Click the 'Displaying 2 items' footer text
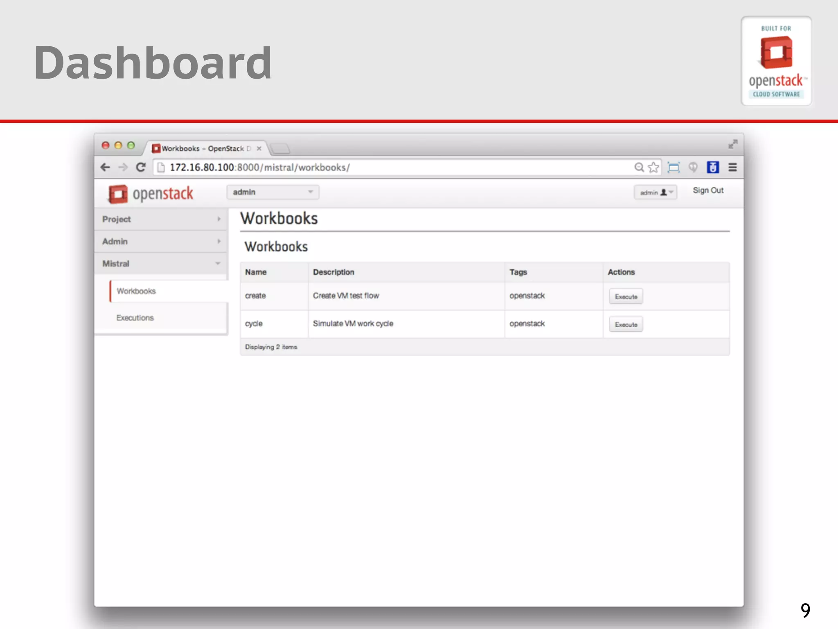The width and height of the screenshot is (838, 629). pyautogui.click(x=271, y=347)
